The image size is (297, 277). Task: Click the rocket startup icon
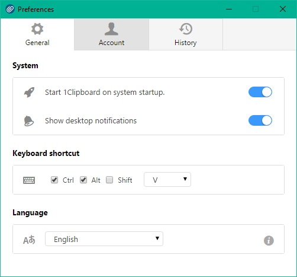pyautogui.click(x=29, y=92)
